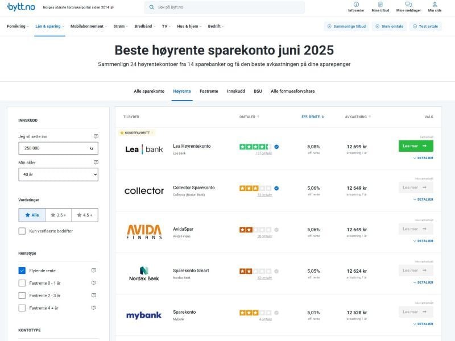Image resolution: width=455 pixels, height=341 pixels.
Task: Open the Min alder 40 år dropdown
Action: click(59, 174)
